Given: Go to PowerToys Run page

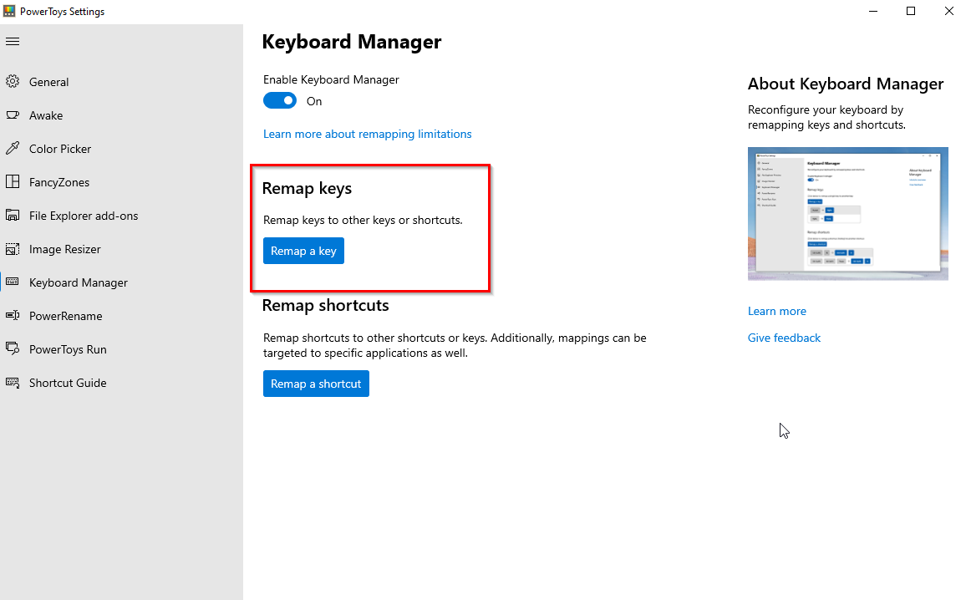Looking at the screenshot, I should click(121, 349).
